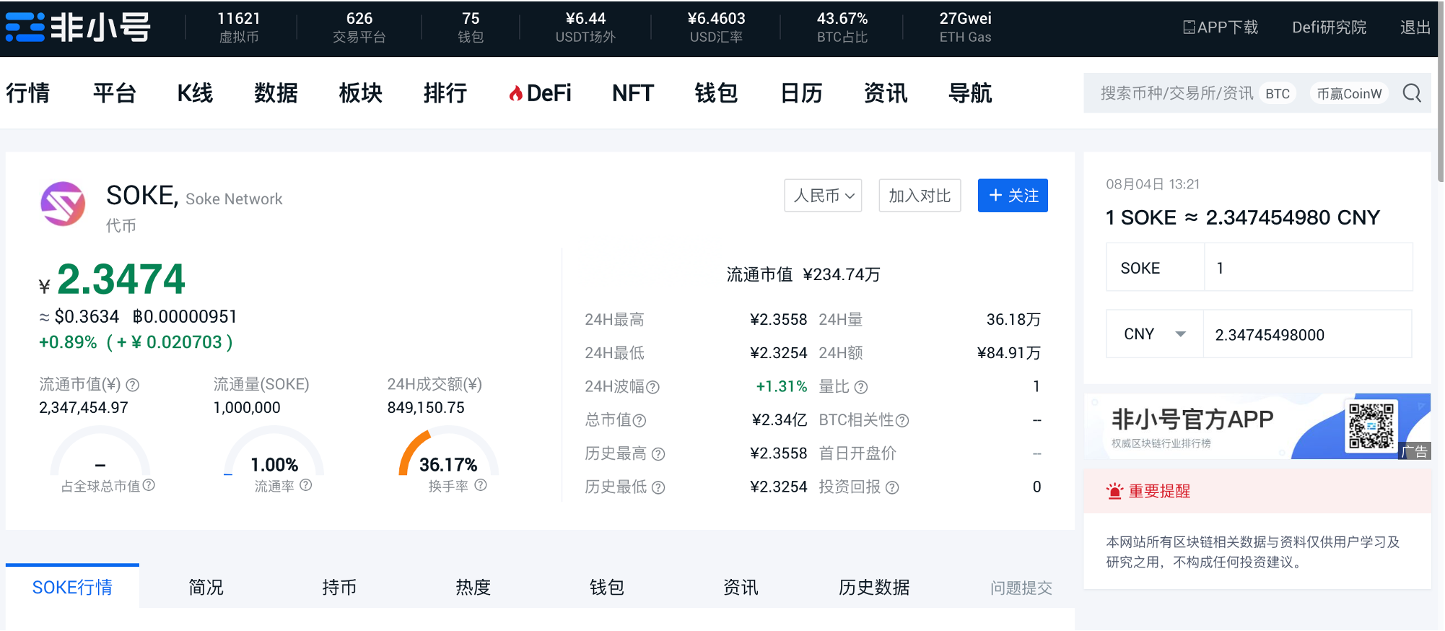Open the 人民币 currency dropdown
The width and height of the screenshot is (1445, 631).
[x=823, y=196]
